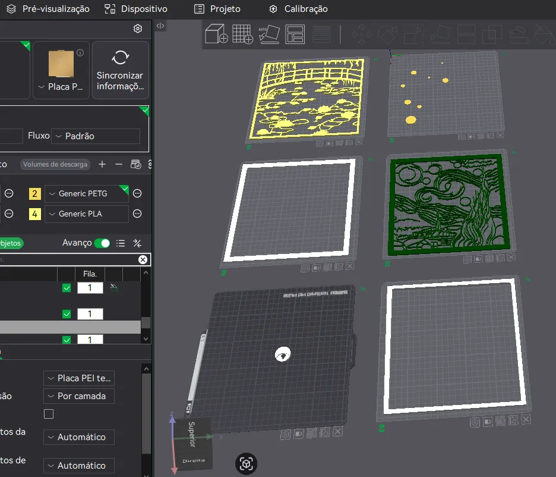Add filament with the plus icon
The width and height of the screenshot is (556, 477).
pyautogui.click(x=102, y=164)
